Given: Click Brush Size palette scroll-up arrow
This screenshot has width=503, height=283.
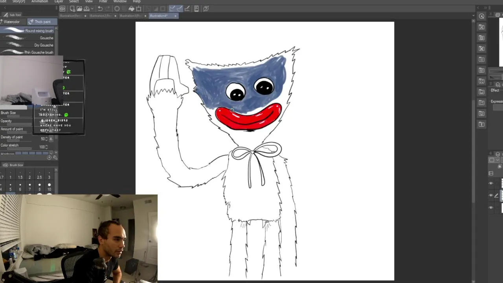Looking at the screenshot, I should (x=56, y=170).
